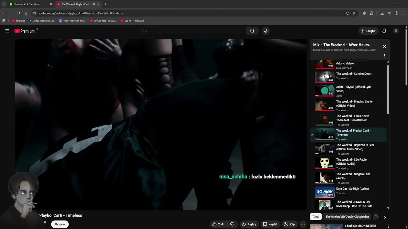The width and height of the screenshot is (408, 229).
Task: Play Adele - Skyfall lyric video
Action: point(349,91)
